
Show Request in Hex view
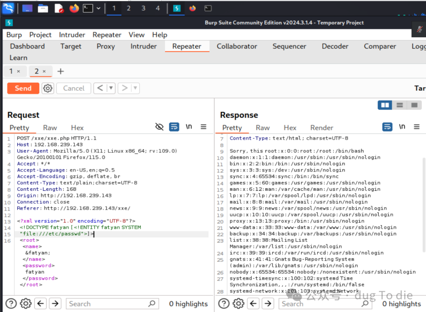[77, 128]
